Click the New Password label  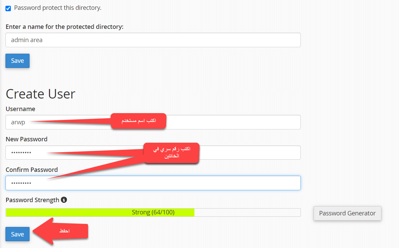(x=27, y=139)
